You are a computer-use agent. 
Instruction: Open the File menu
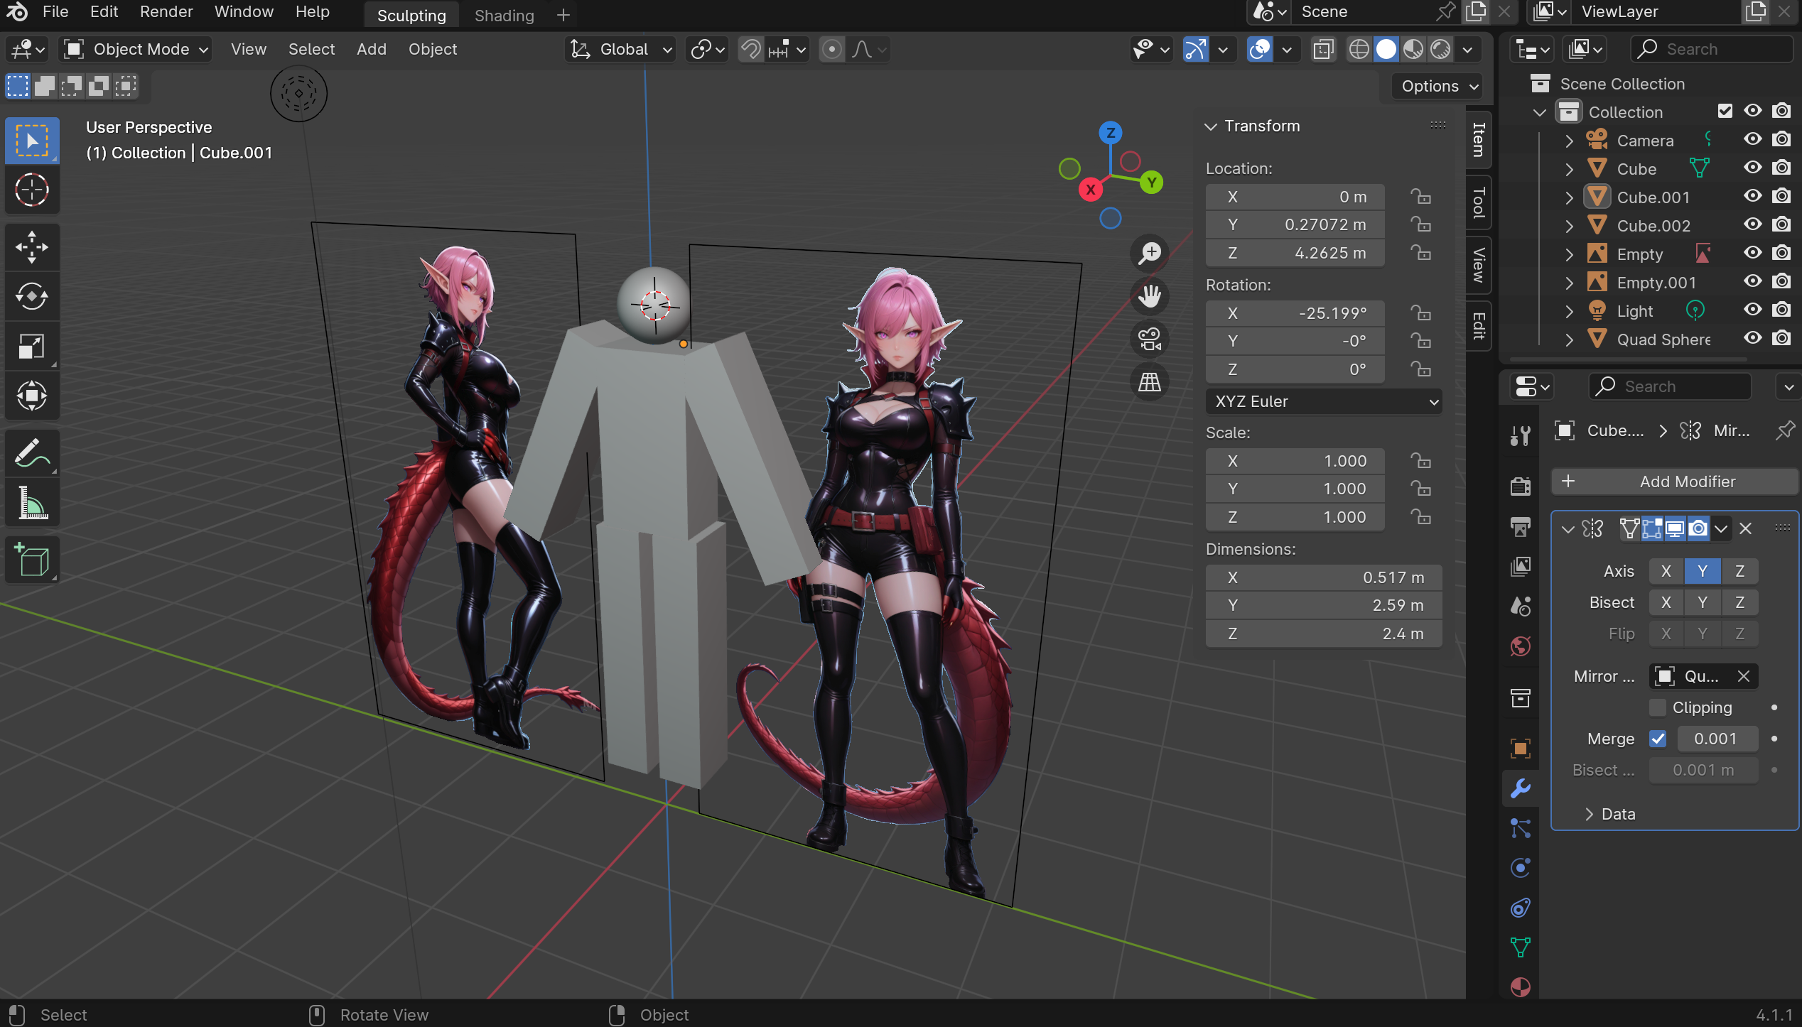tap(55, 12)
